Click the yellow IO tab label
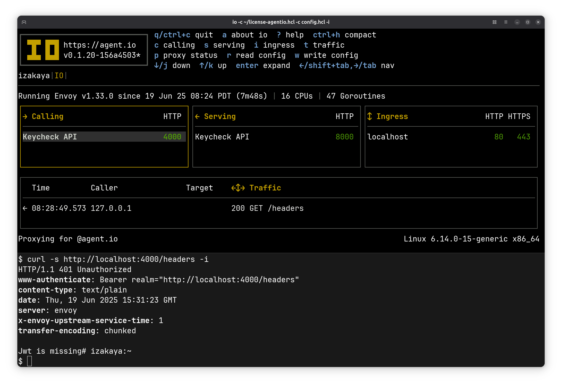This screenshot has width=562, height=386. tap(59, 76)
